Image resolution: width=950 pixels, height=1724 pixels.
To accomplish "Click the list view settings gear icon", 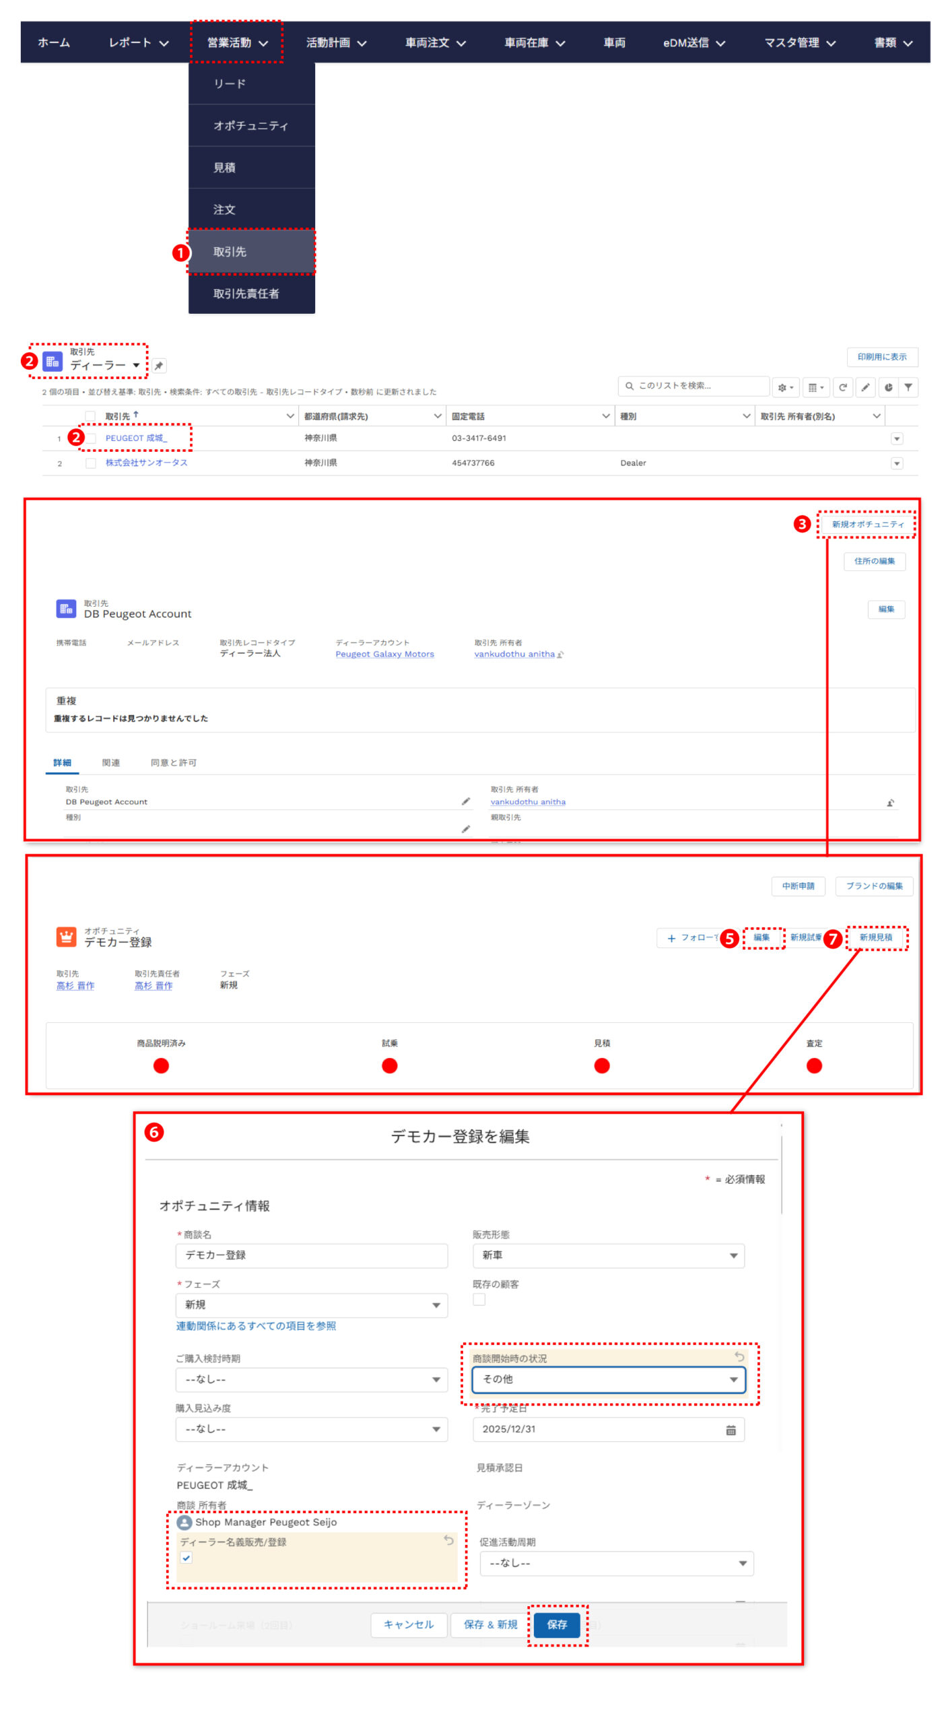I will [x=784, y=387].
